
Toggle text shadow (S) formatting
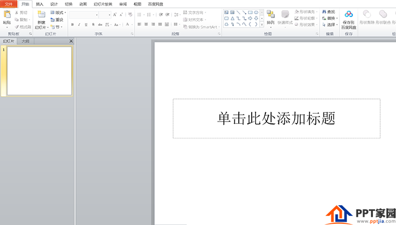point(93,24)
